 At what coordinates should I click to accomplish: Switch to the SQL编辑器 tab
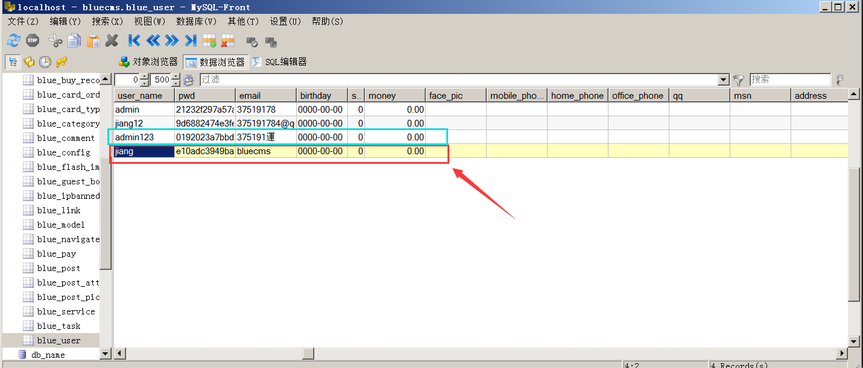click(x=279, y=61)
